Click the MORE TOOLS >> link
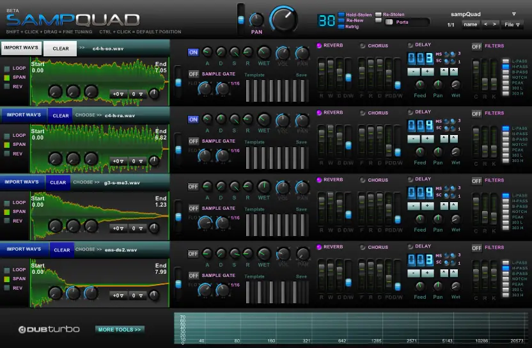The image size is (532, 348). (x=120, y=329)
